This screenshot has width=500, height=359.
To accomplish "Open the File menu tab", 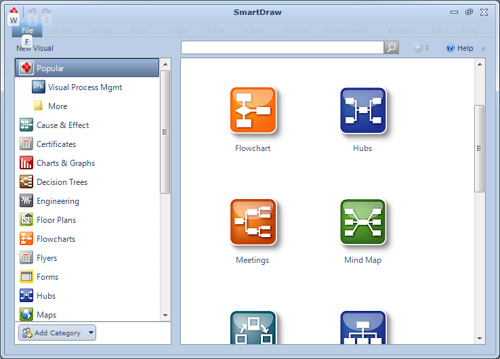I will 27,30.
